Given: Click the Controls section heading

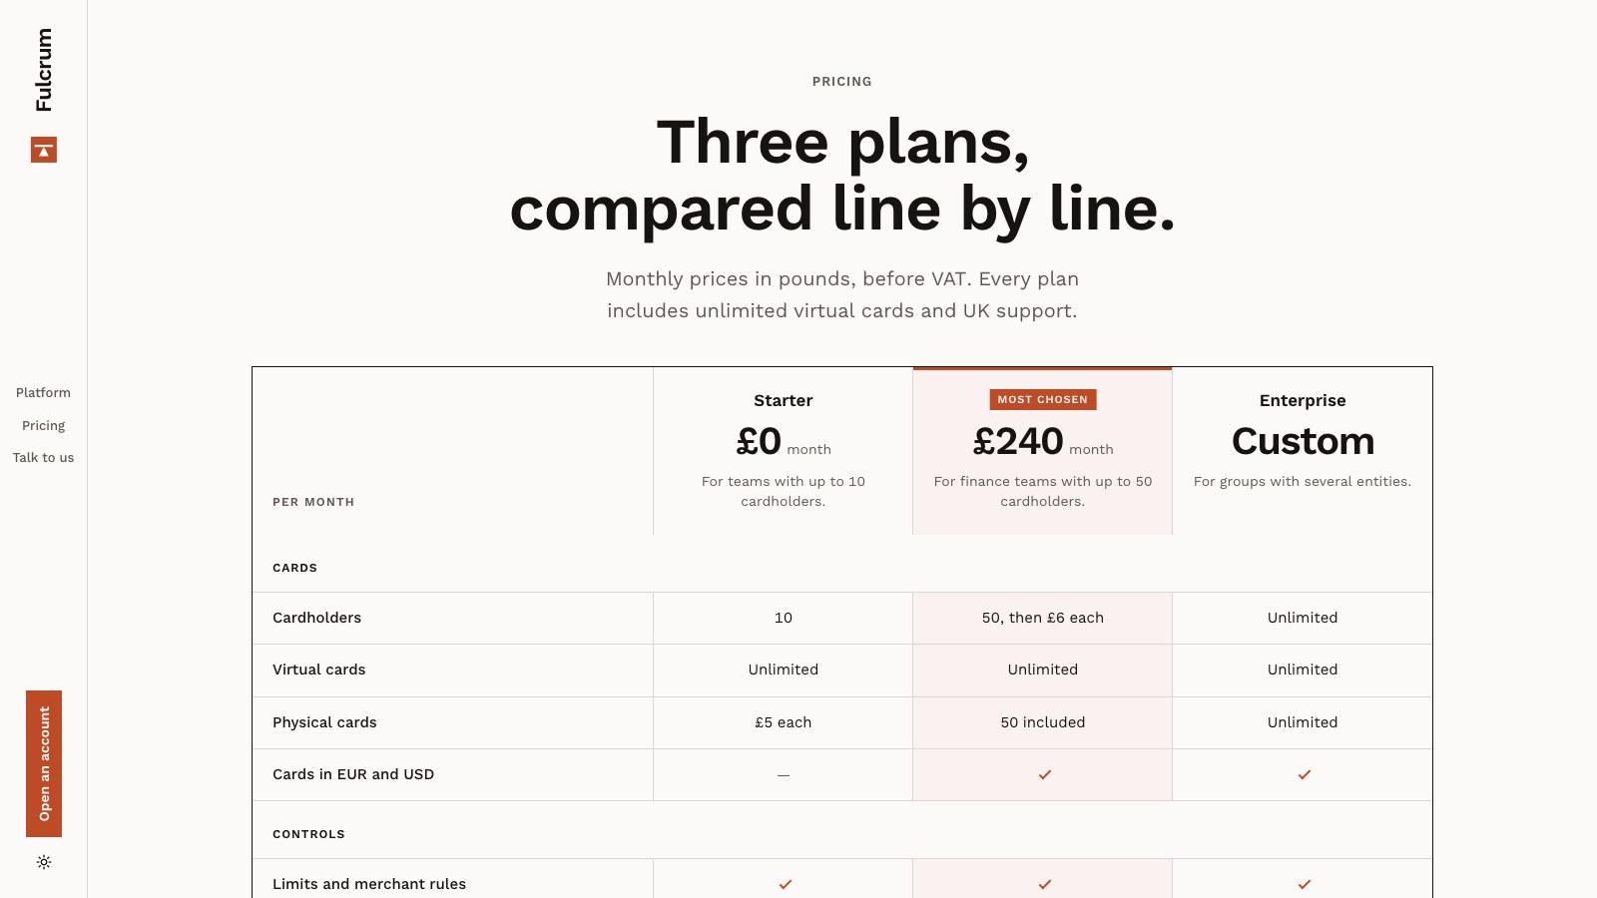Looking at the screenshot, I should click(x=308, y=834).
